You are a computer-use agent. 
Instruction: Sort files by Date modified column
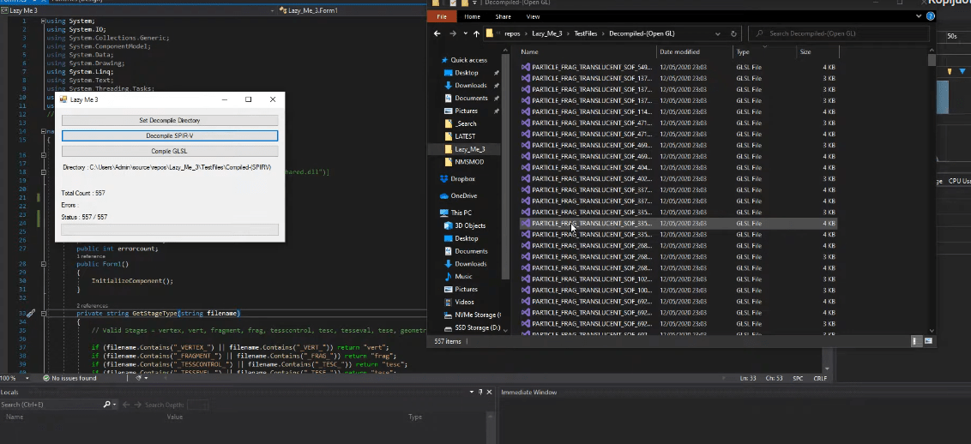[x=680, y=52]
